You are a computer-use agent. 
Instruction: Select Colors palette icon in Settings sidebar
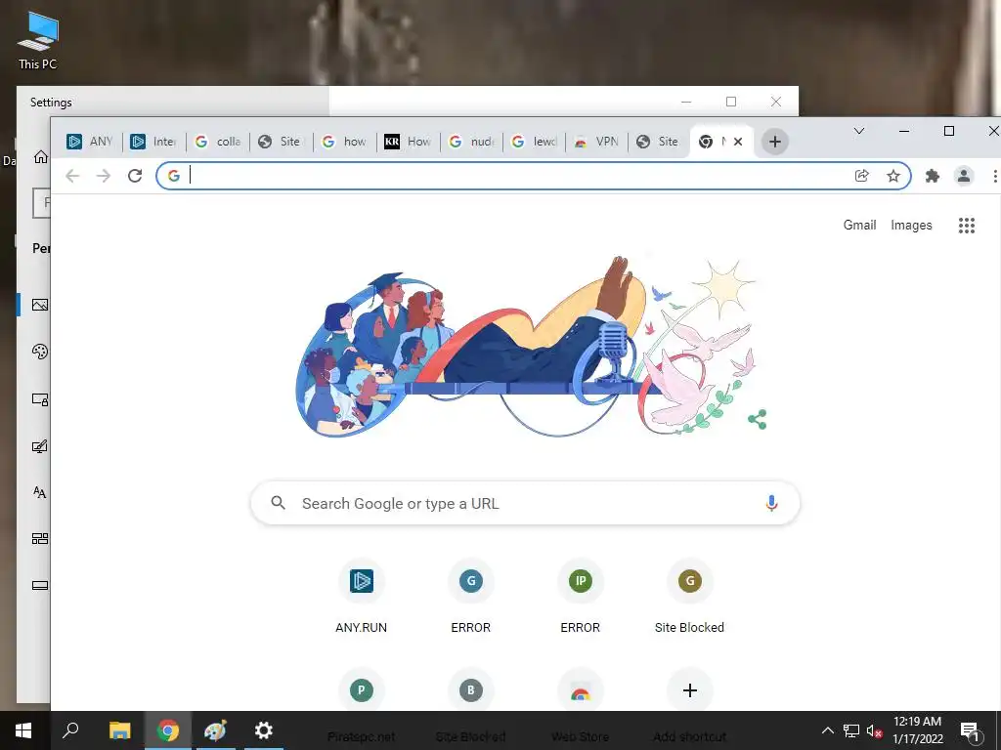39,352
